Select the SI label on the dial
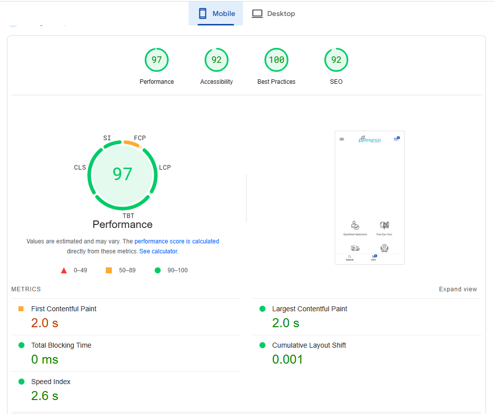Viewport: 495px width, 414px height. tap(107, 138)
